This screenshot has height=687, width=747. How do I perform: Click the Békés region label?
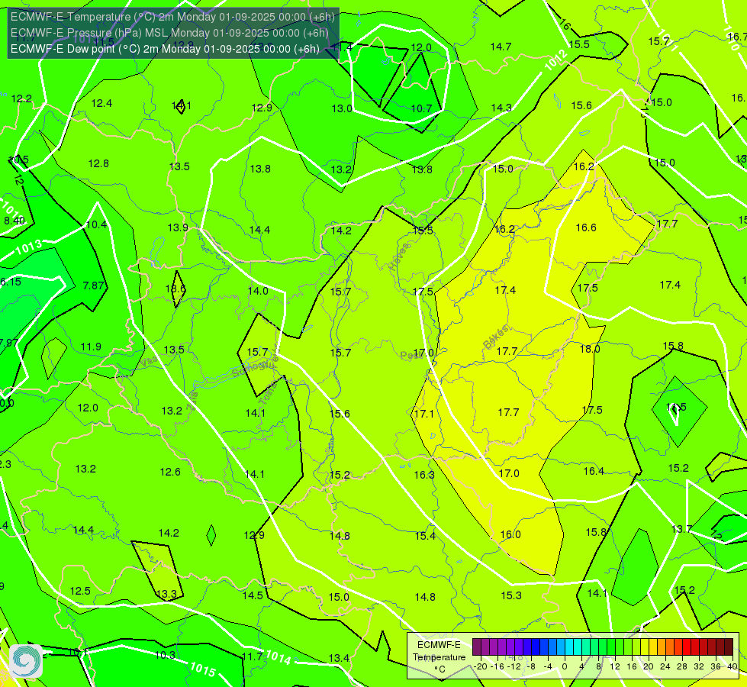pos(496,337)
